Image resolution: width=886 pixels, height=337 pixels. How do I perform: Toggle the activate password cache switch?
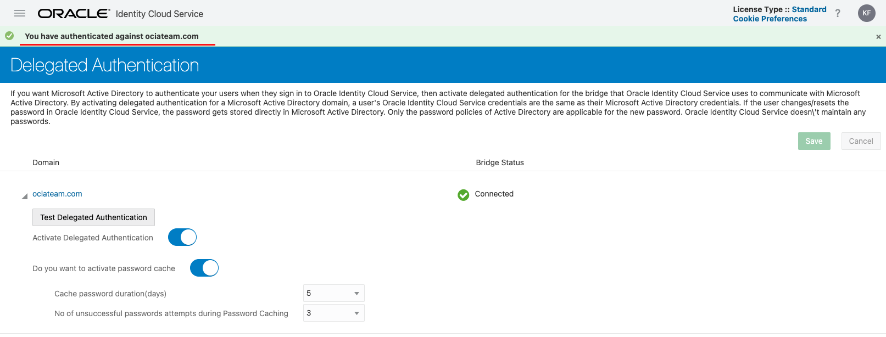click(x=204, y=268)
